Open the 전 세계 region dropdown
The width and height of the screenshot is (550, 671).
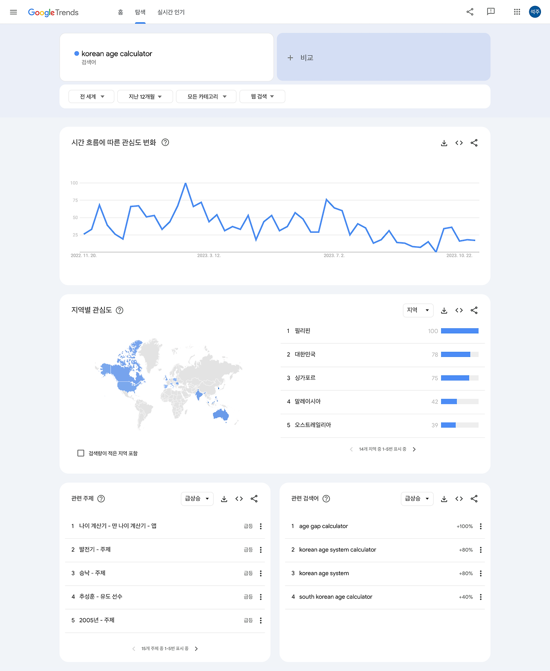click(x=92, y=97)
